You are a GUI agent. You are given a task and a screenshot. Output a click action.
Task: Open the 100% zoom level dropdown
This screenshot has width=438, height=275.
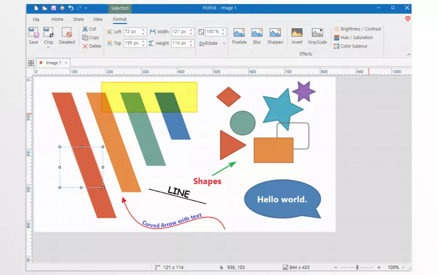(x=402, y=267)
